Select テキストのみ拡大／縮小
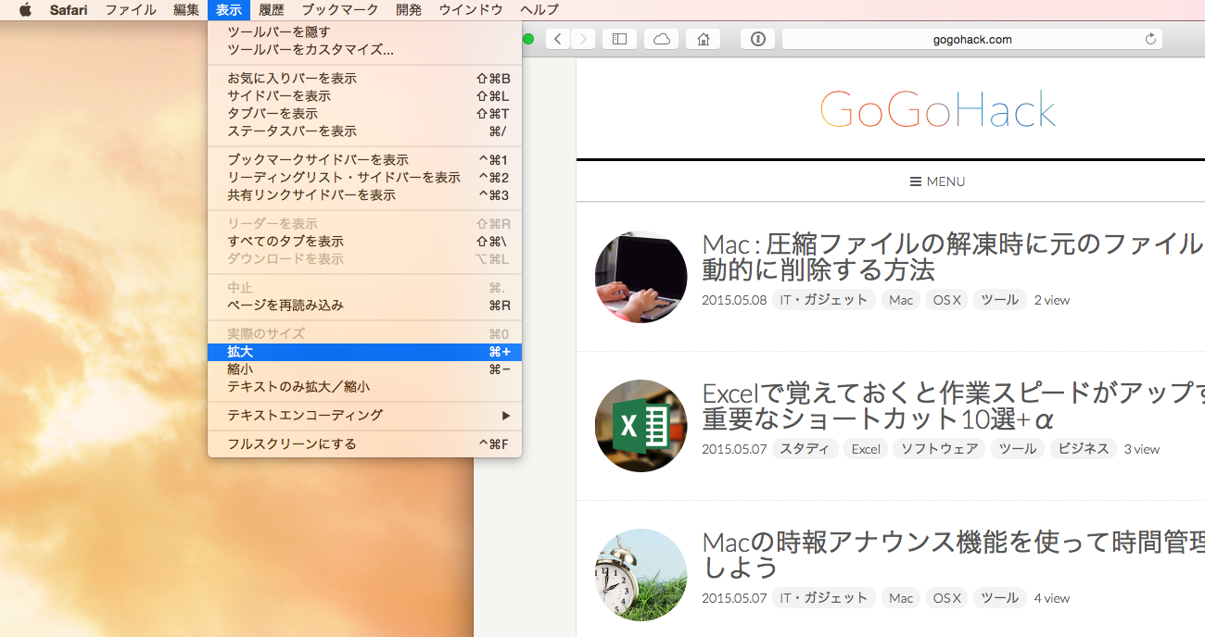Viewport: 1205px width, 637px height. [365, 387]
